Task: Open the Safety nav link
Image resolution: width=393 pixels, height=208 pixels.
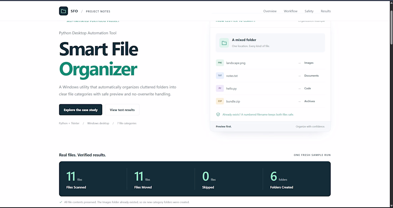Action: (x=309, y=11)
